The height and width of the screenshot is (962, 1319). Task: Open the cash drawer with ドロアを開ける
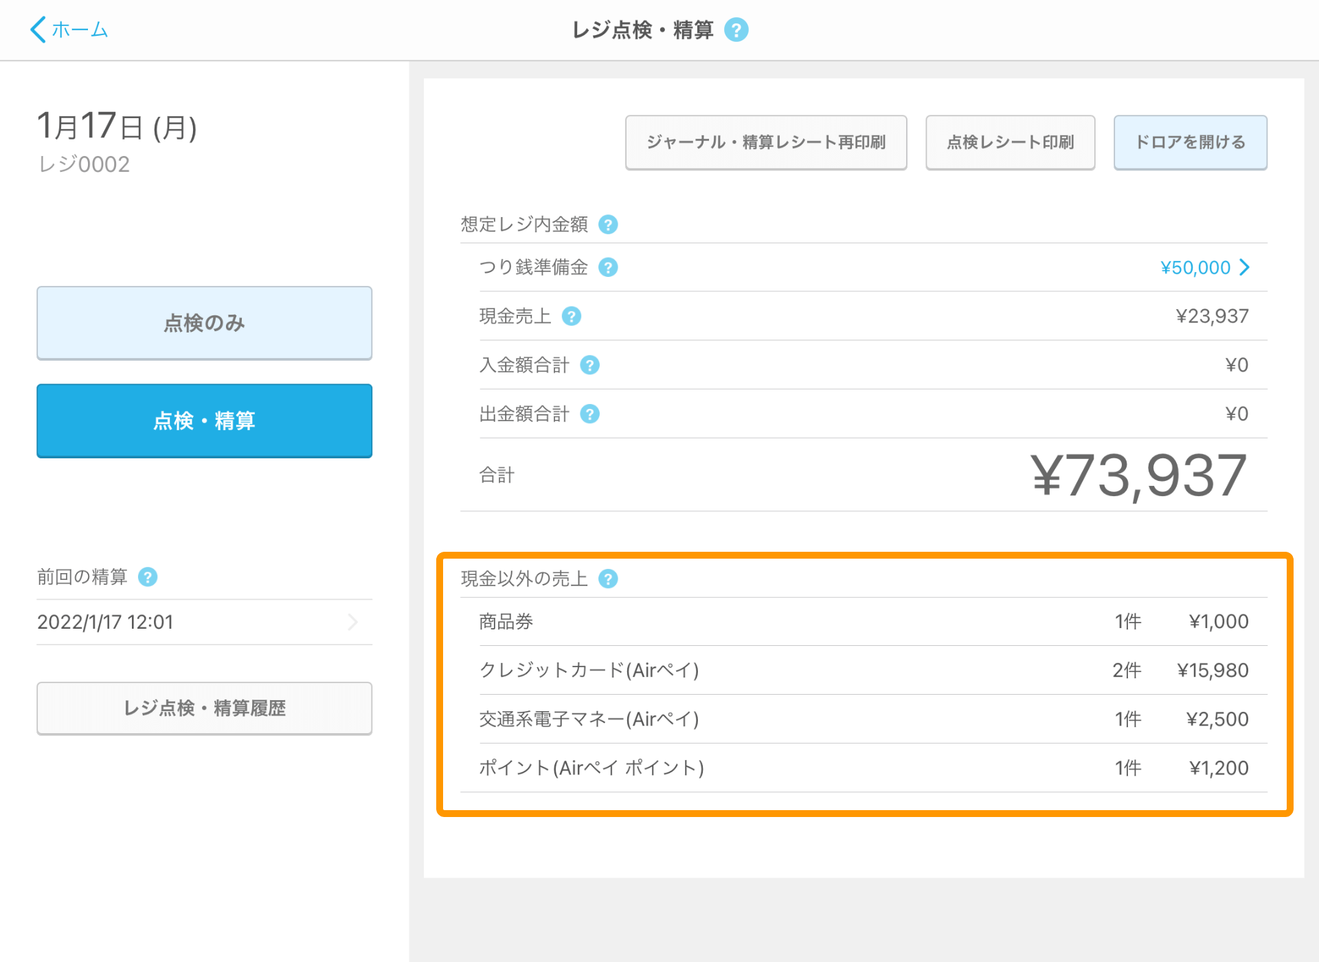(x=1191, y=142)
